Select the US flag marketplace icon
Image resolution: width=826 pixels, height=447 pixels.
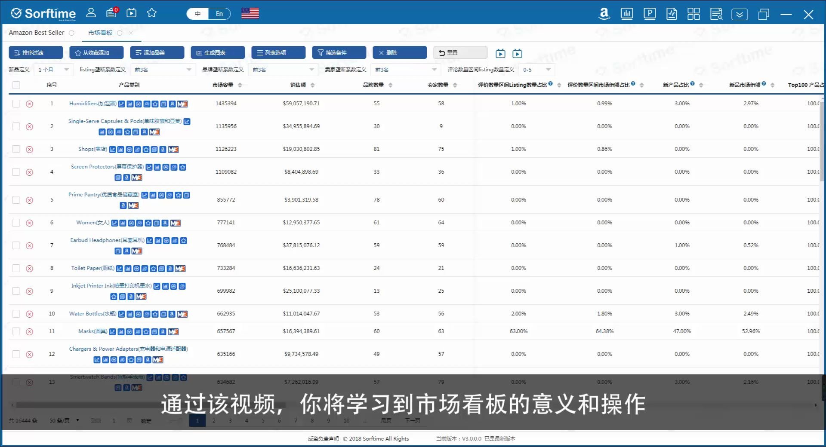coord(250,13)
